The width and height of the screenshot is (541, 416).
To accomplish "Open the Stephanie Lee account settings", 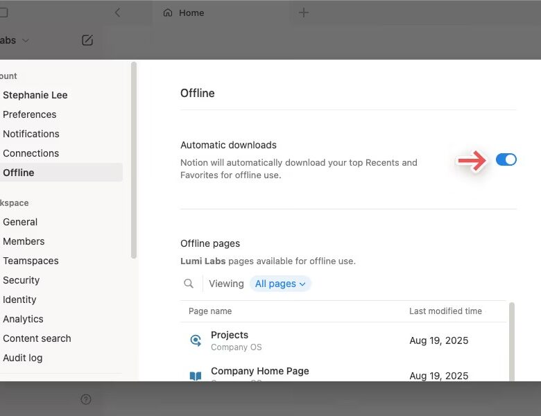I will 35,95.
